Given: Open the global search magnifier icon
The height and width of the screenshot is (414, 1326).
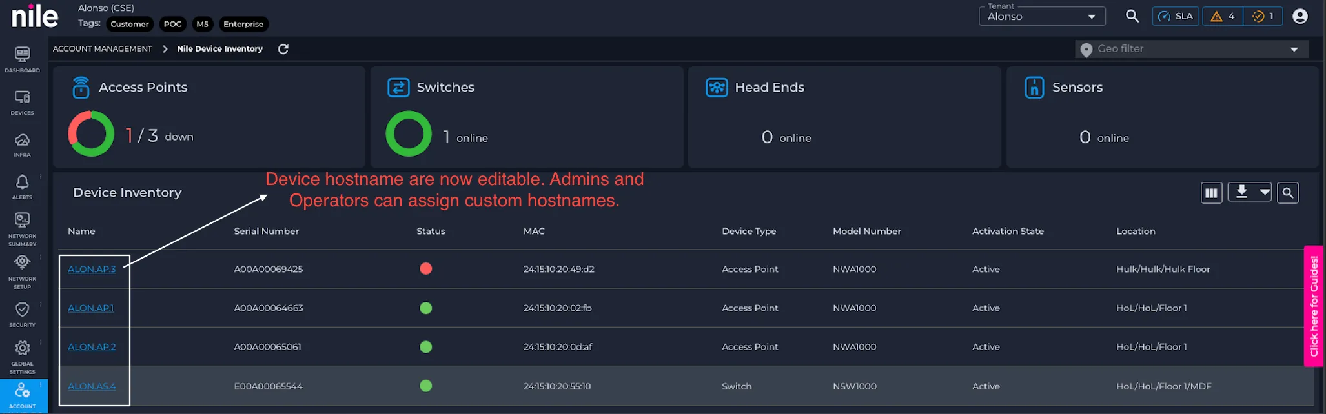Looking at the screenshot, I should (x=1132, y=16).
